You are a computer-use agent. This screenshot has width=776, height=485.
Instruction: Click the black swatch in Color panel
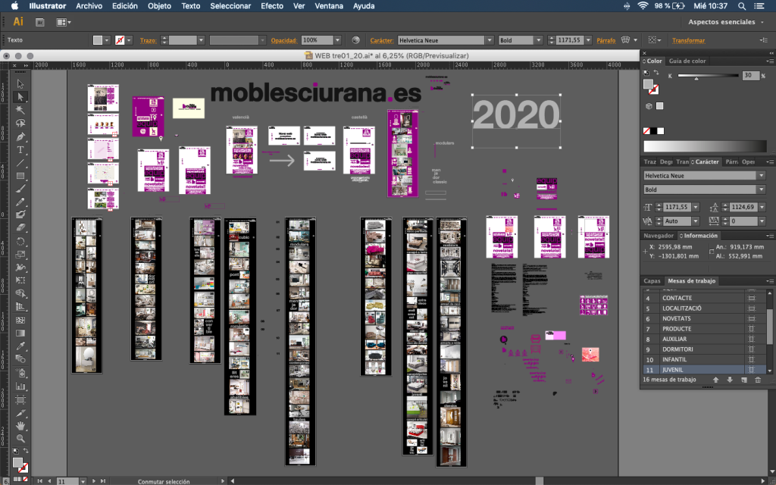(654, 131)
